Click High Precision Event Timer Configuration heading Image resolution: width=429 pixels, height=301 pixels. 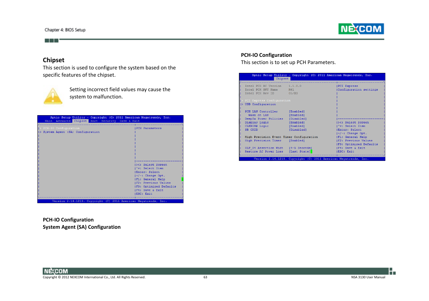coord(281,137)
